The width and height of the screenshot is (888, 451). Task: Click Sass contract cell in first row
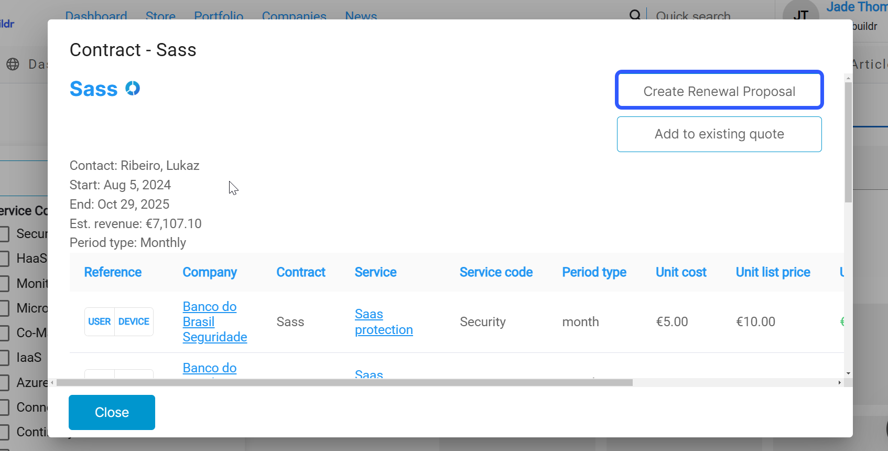290,321
